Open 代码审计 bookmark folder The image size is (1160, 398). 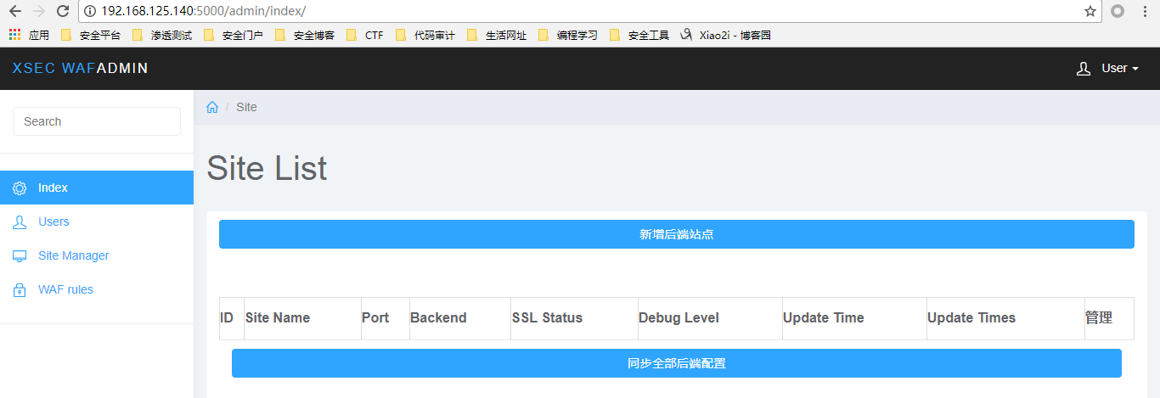[425, 35]
